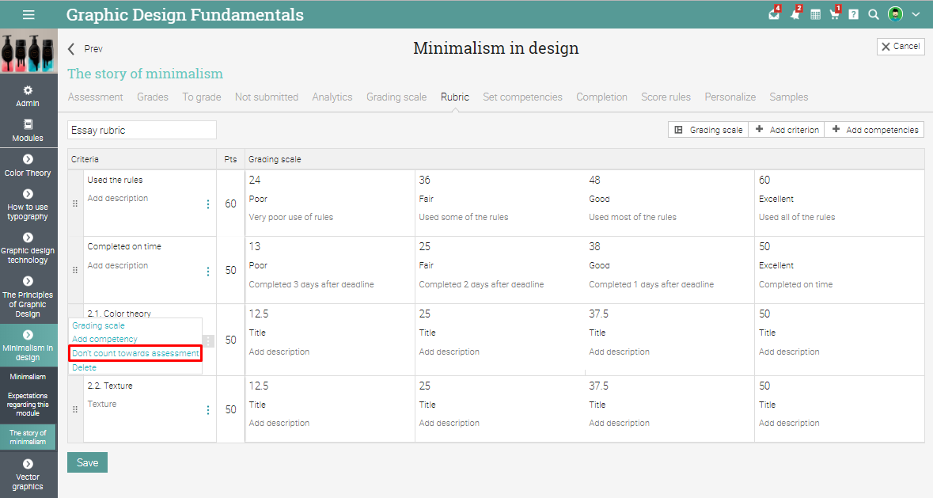
Task: Open the shopping cart
Action: 834,14
